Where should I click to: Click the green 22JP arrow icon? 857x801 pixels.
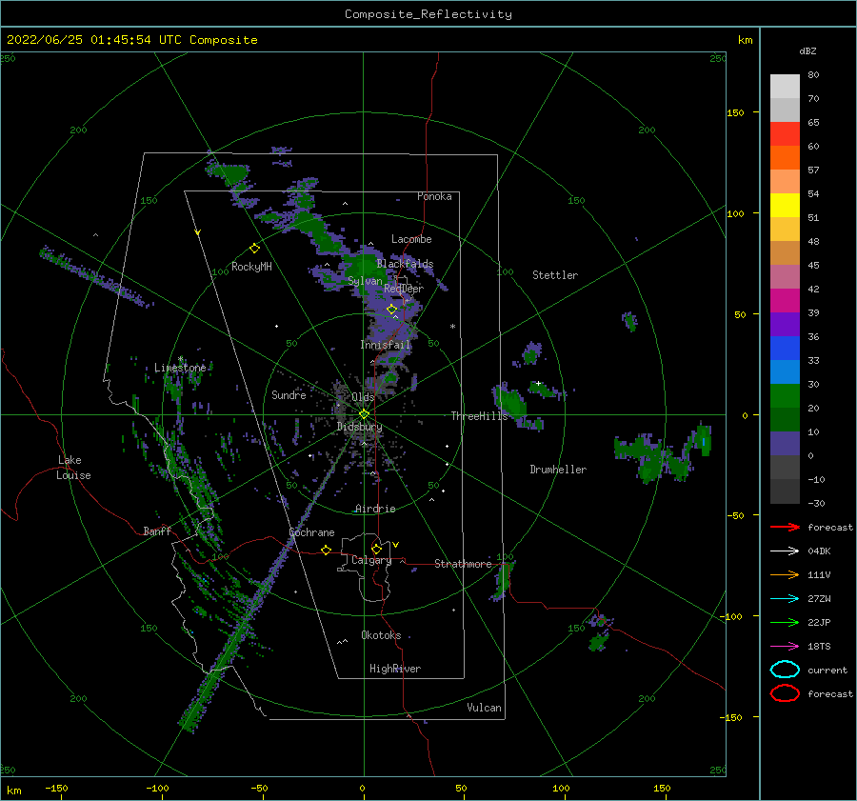[785, 622]
